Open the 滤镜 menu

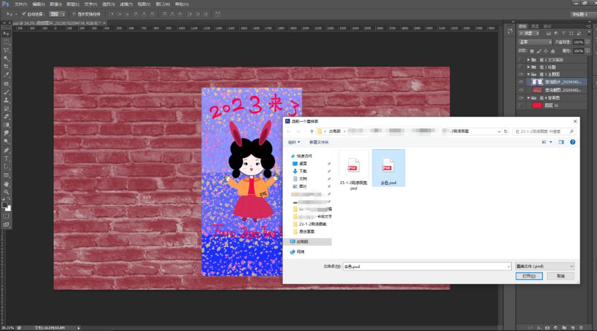tap(126, 4)
